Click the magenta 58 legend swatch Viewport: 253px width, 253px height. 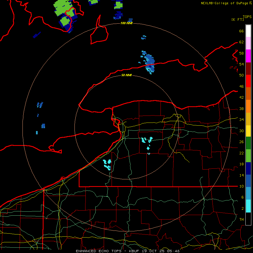(x=248, y=56)
